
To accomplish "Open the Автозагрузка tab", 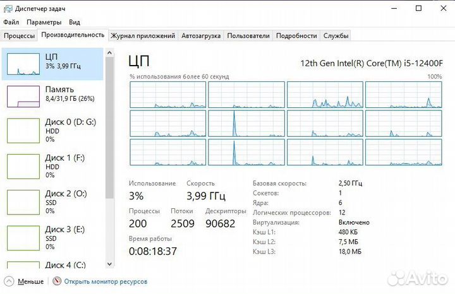I will [201, 35].
